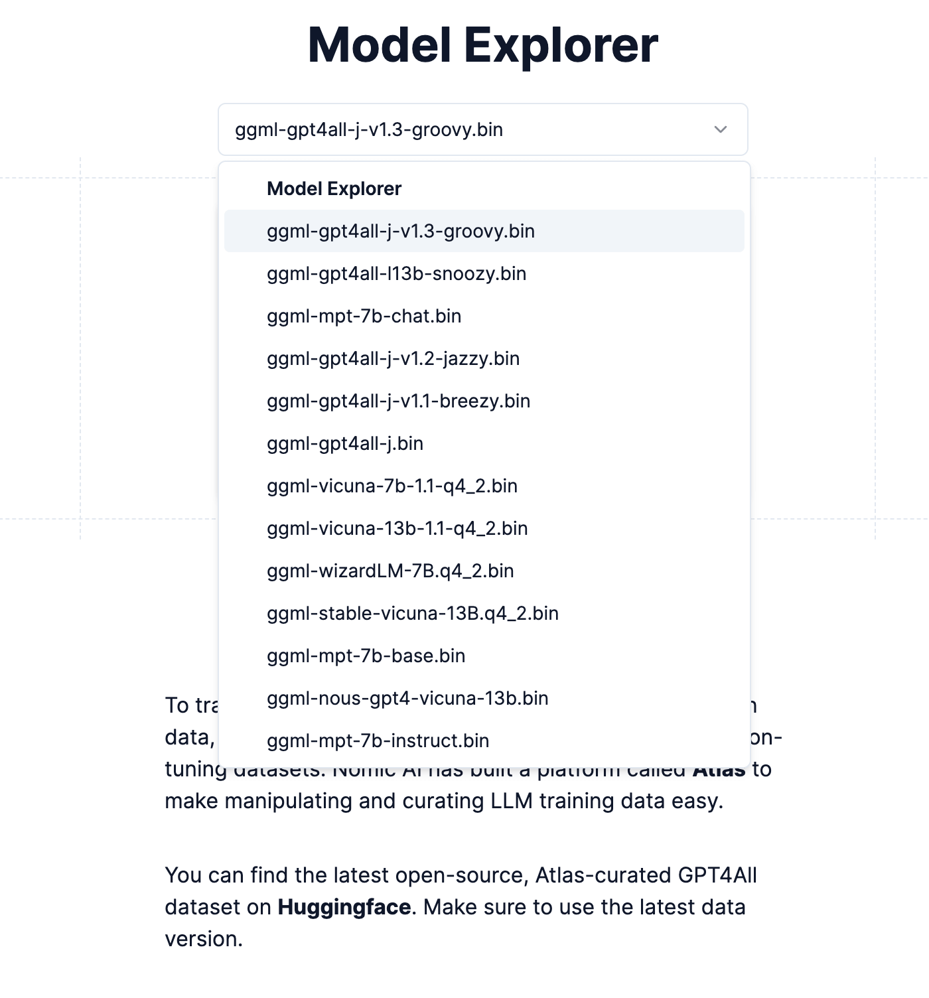Select ggml-gpt4all-j-v1.3-groovy.bin from the list
This screenshot has height=998, width=929.
coord(401,231)
